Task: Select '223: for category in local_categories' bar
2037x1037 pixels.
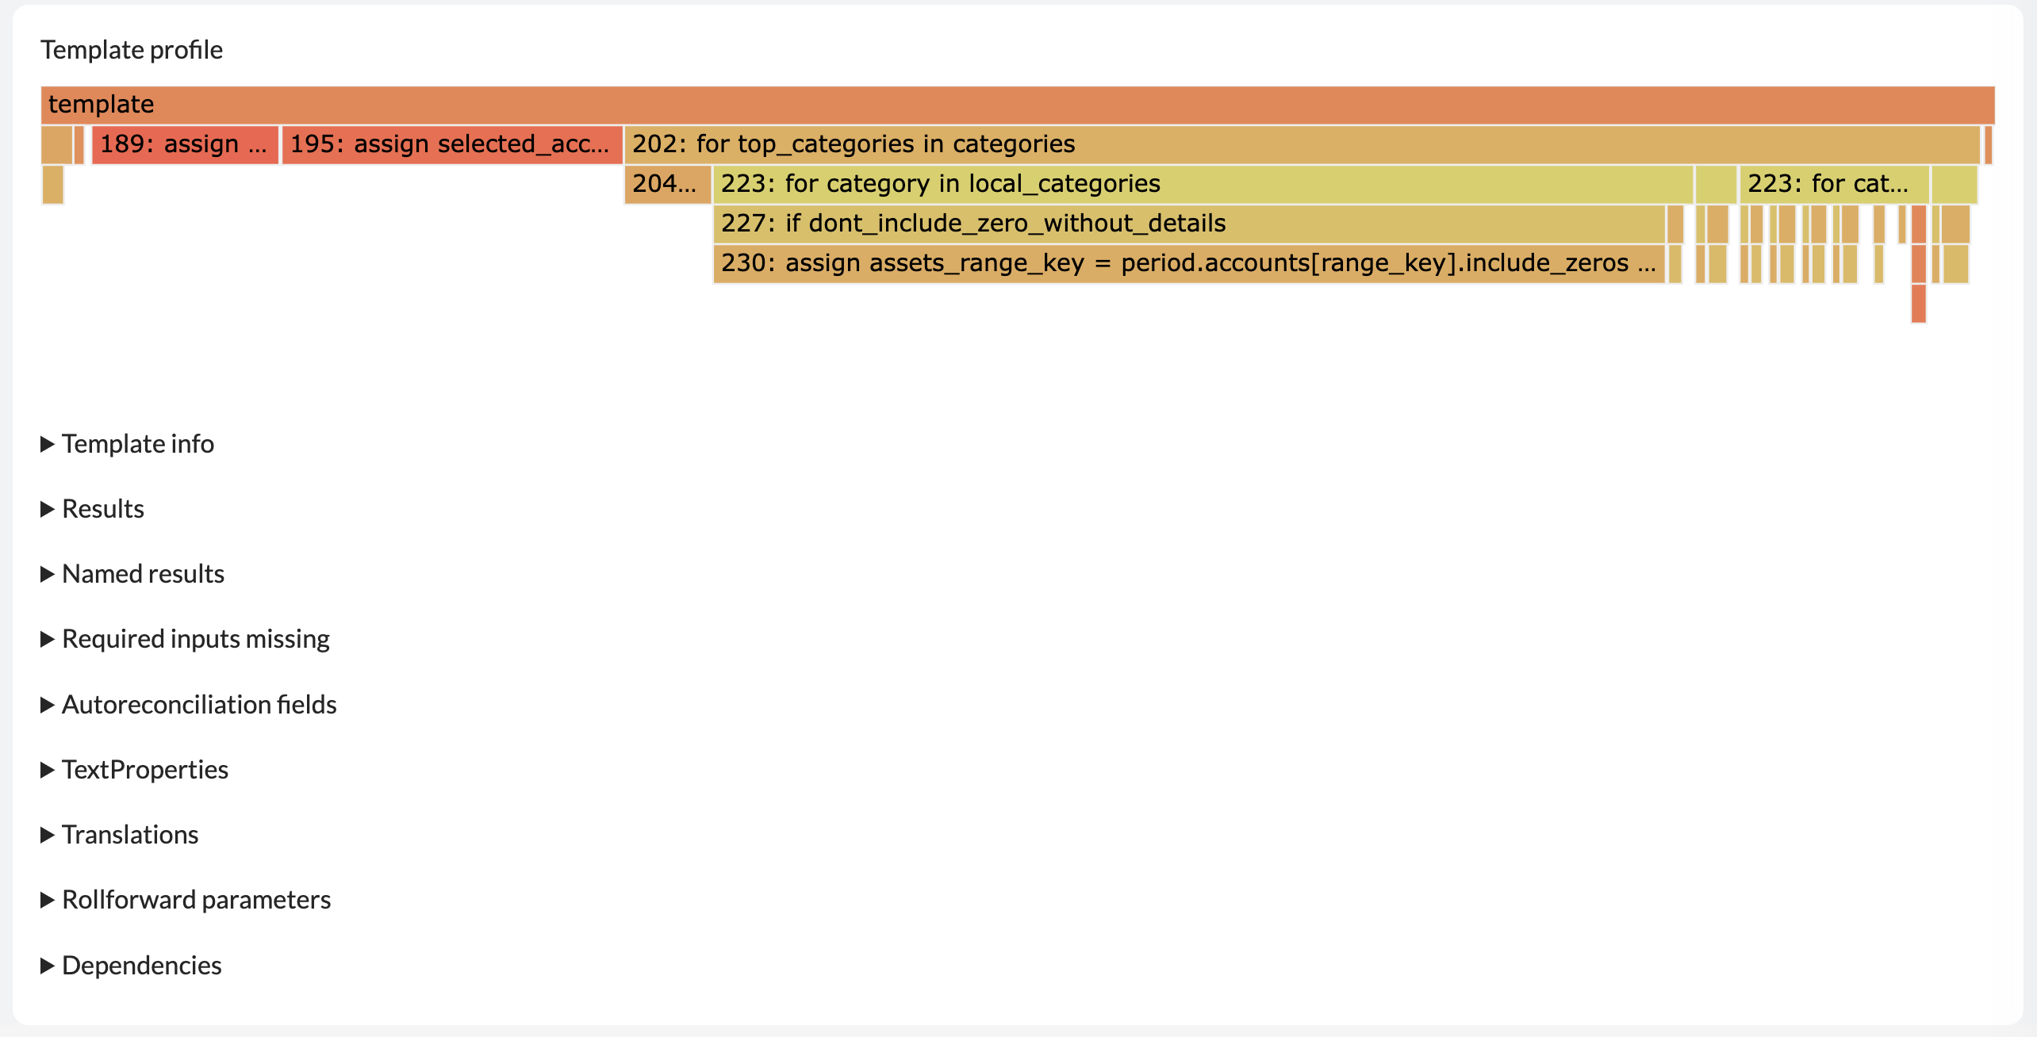Action: [1203, 184]
